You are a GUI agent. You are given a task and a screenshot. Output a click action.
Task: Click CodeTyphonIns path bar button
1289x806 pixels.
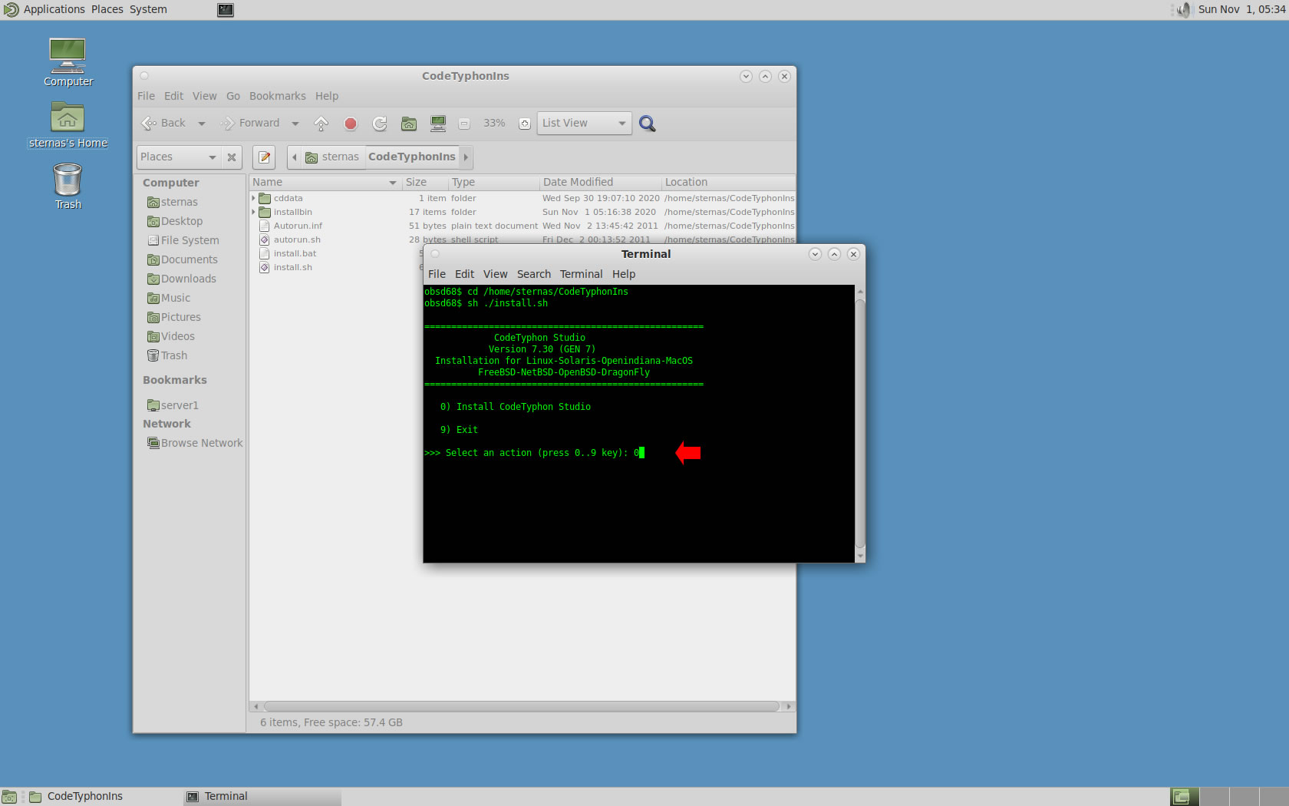coord(412,157)
